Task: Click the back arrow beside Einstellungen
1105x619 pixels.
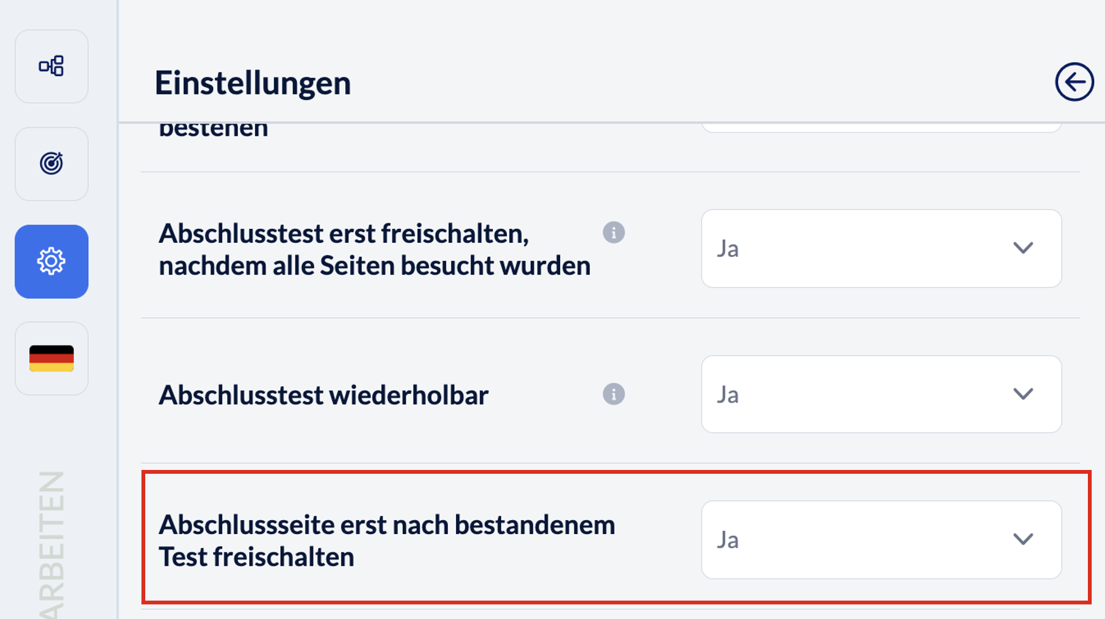Action: coord(1074,82)
